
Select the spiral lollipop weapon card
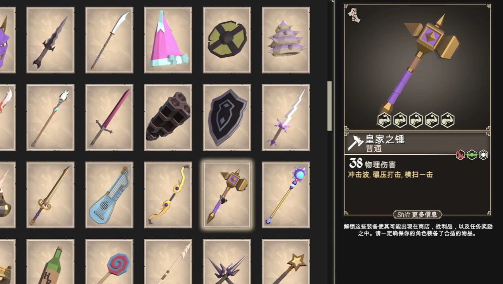[x=109, y=262]
